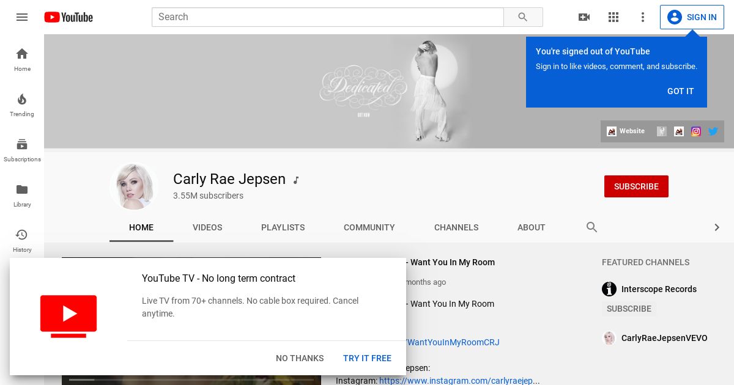
Task: Open the Interscope Records channel name
Action: coord(659,289)
